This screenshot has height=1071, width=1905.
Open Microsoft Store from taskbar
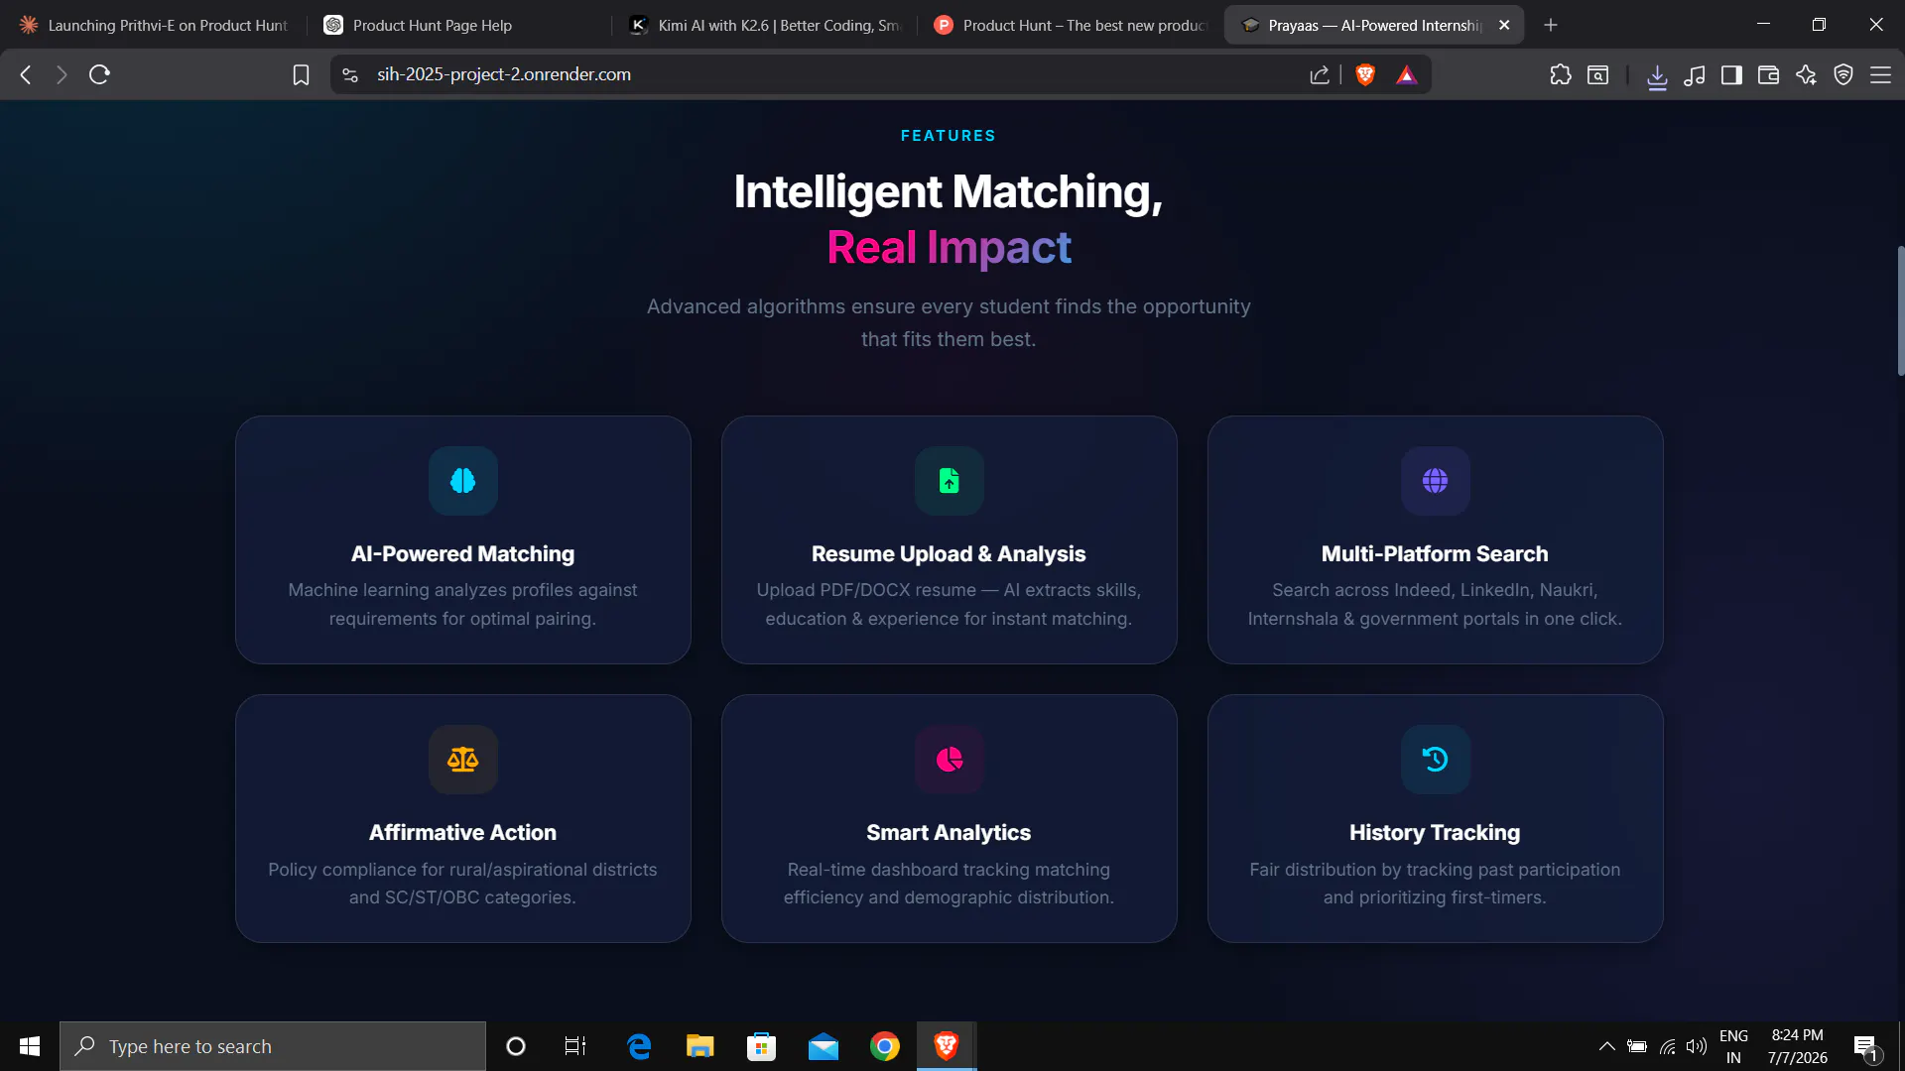point(761,1046)
